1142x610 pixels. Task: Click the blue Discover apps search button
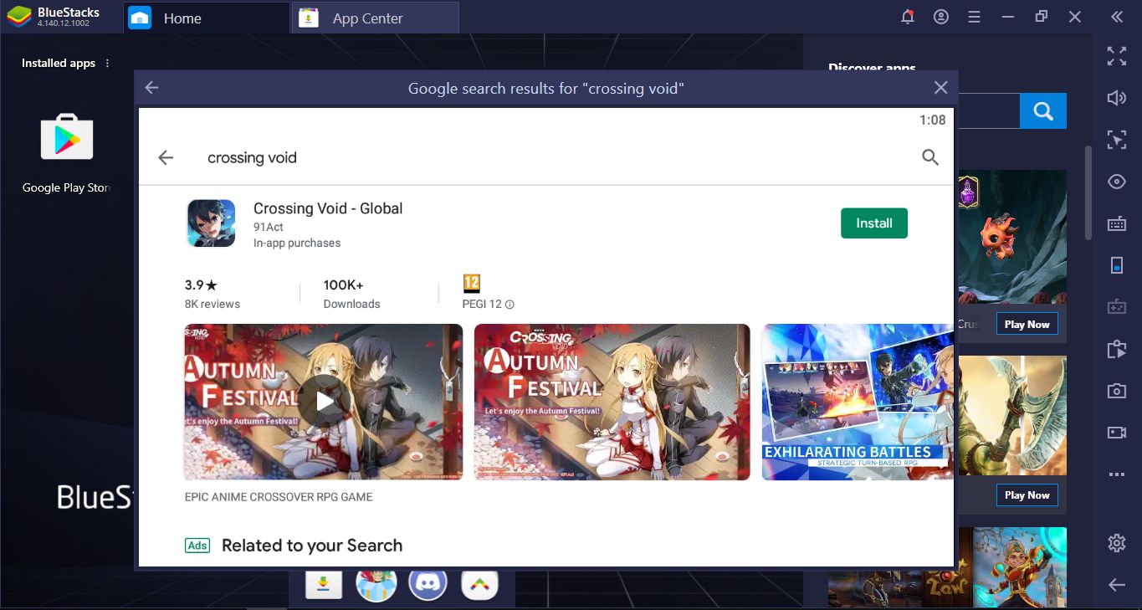point(1042,110)
